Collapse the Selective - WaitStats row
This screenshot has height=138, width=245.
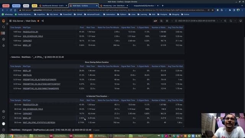[x=37, y=57]
